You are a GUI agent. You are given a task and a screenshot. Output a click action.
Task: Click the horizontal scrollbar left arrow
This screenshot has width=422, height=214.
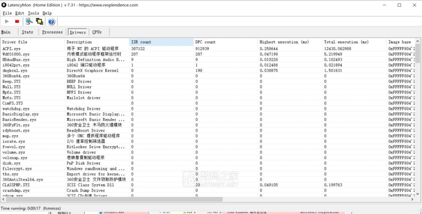(x=3, y=199)
